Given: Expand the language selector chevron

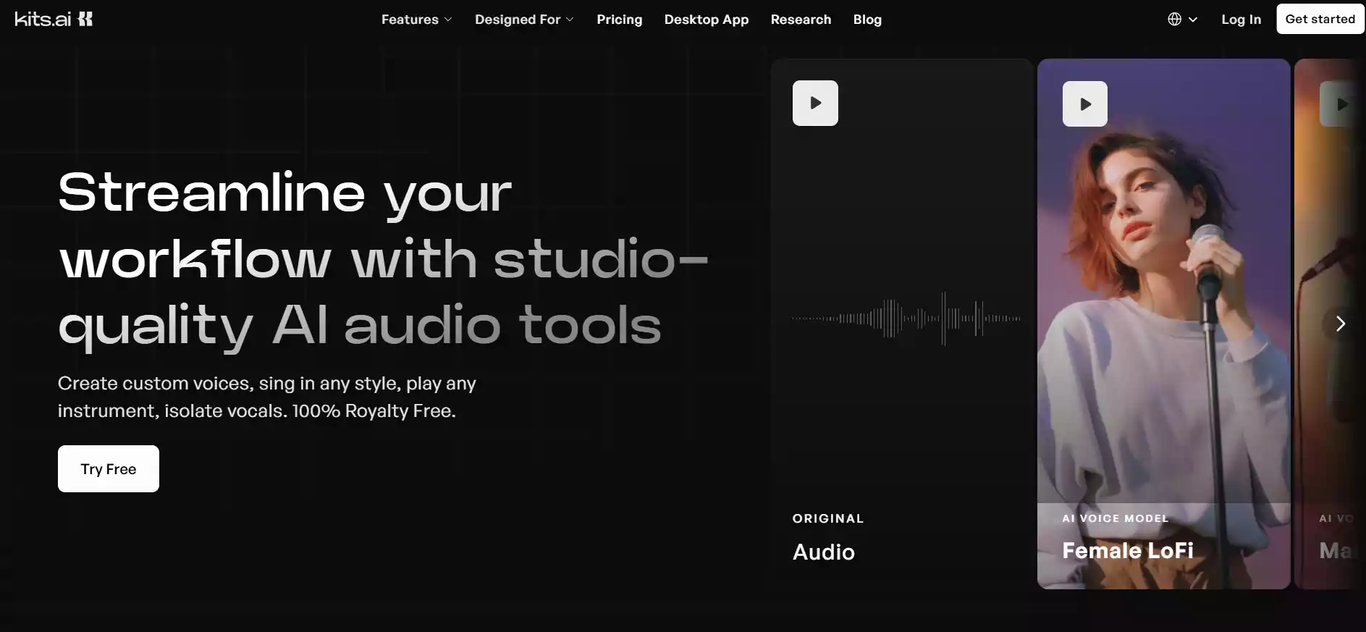Looking at the screenshot, I should click(1193, 20).
